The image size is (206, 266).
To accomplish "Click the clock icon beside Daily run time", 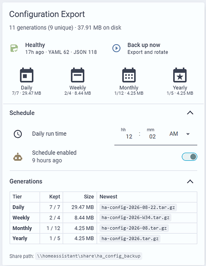I will (18, 134).
